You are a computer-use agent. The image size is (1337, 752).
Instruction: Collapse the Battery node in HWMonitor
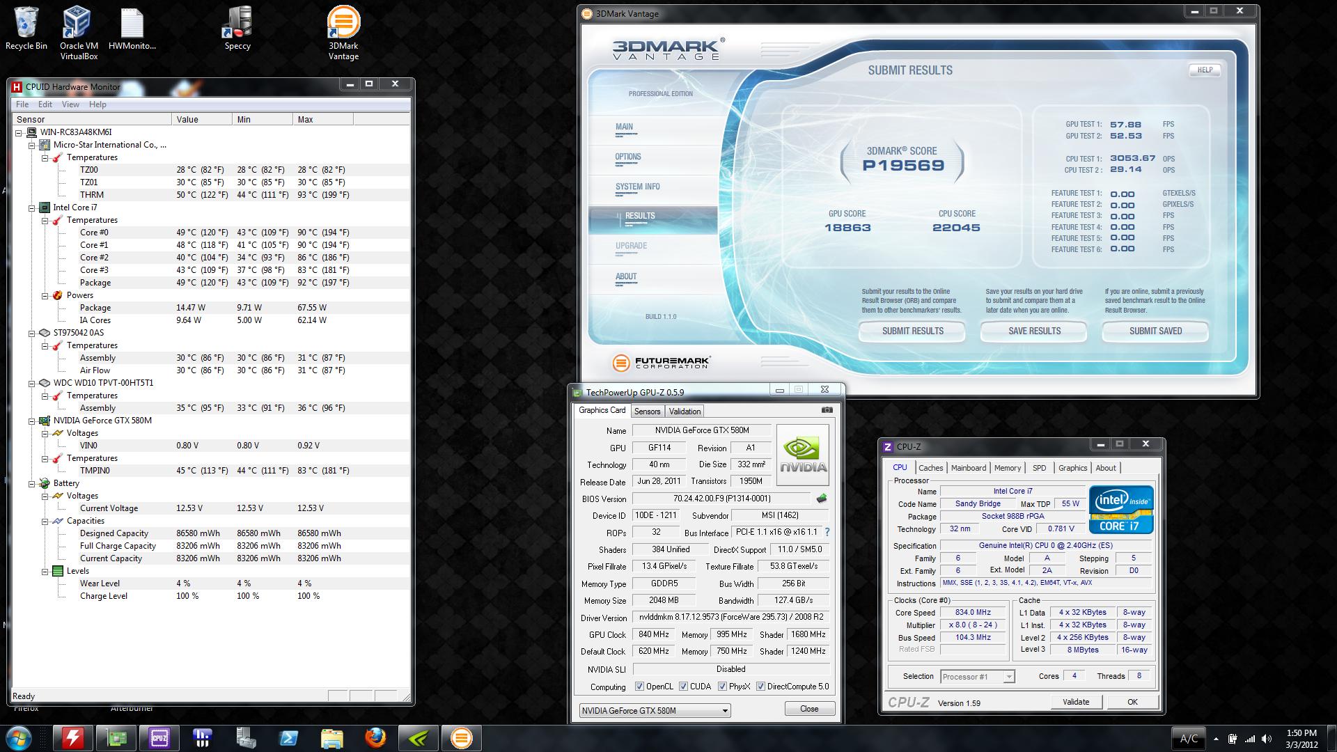coord(31,483)
